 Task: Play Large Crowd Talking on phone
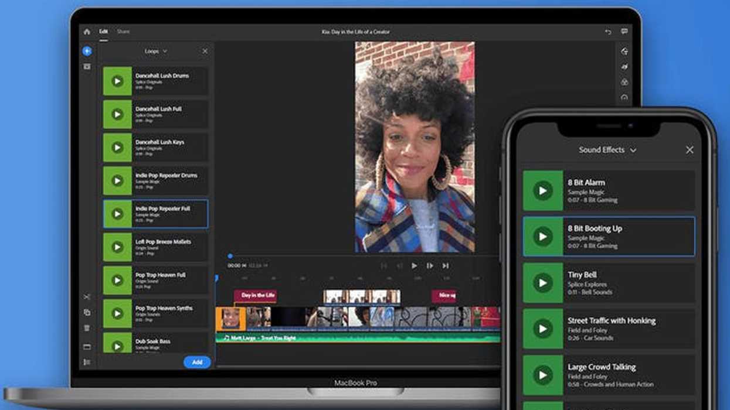click(542, 375)
